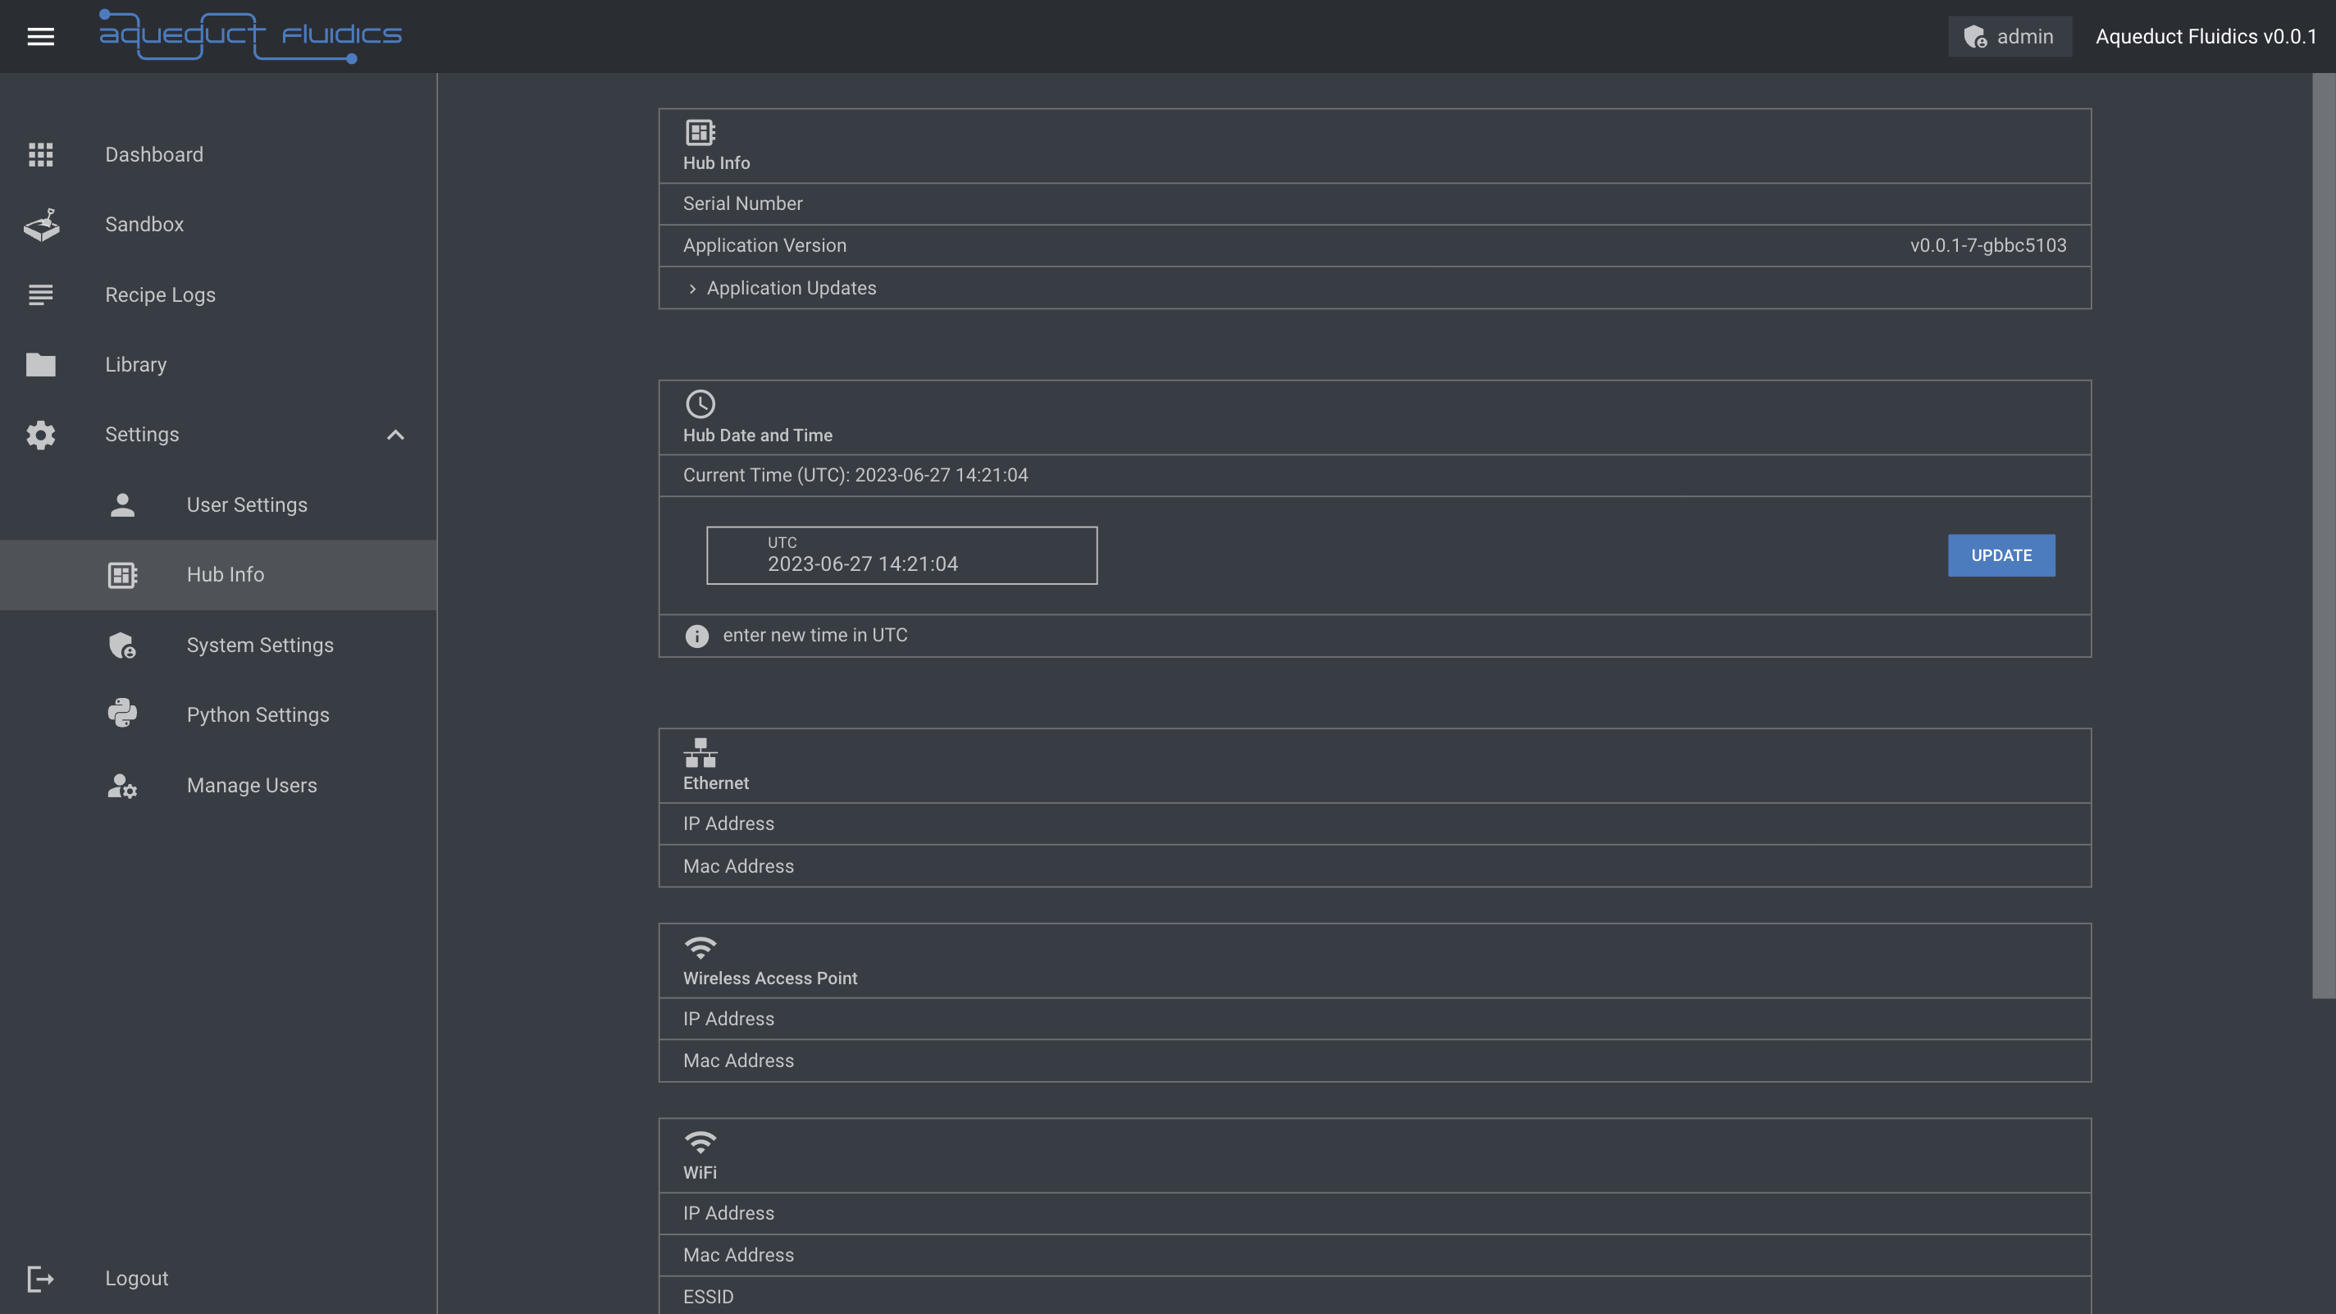
Task: Click the Hub Info card header icon
Action: 700,132
